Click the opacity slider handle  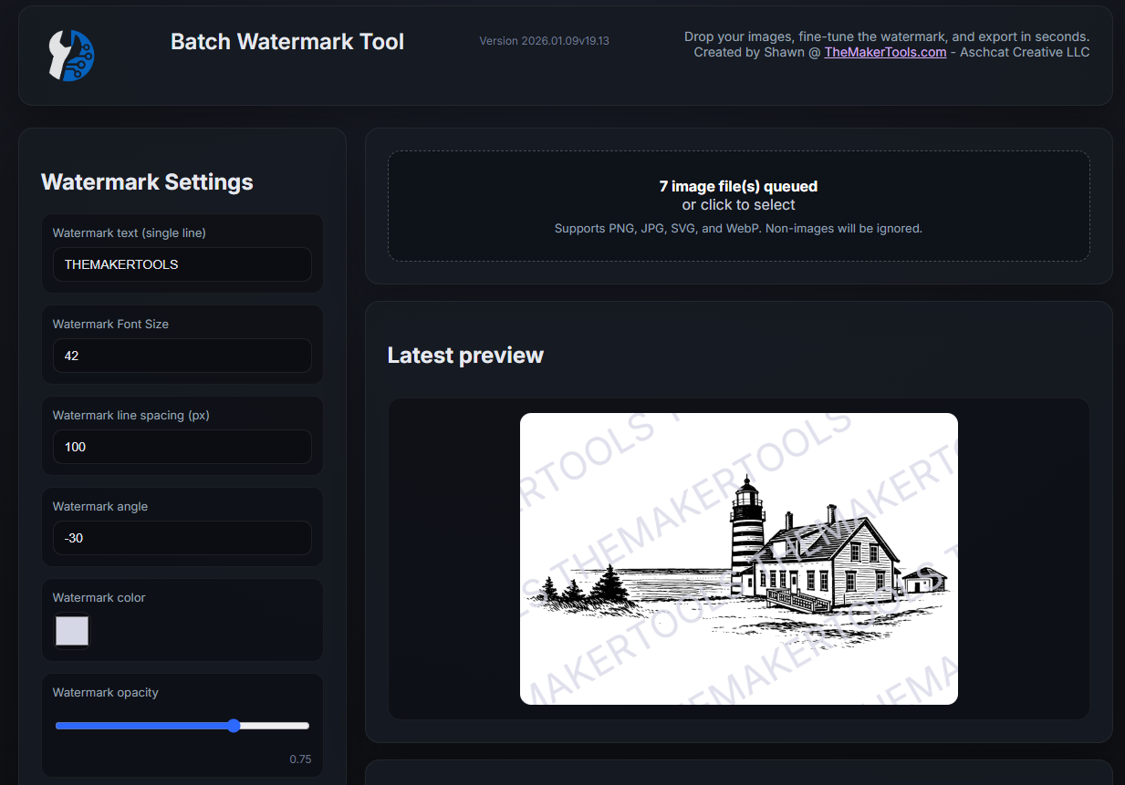(x=233, y=726)
